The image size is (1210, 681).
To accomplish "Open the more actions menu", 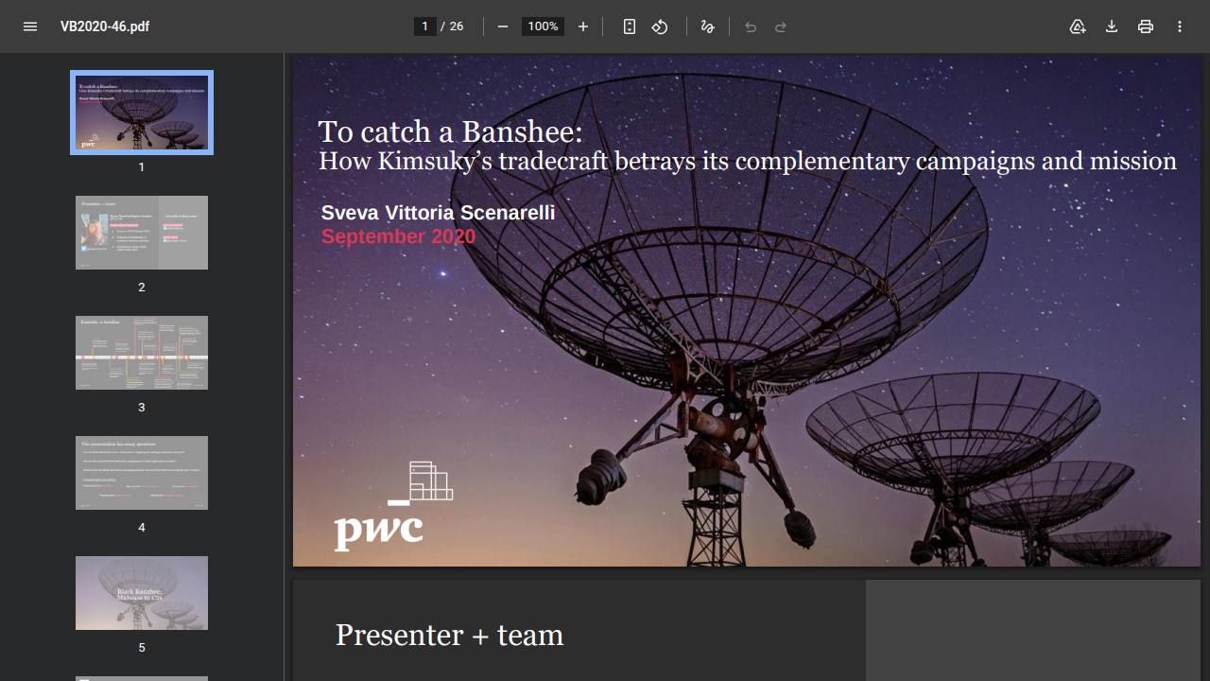I will pos(1180,26).
